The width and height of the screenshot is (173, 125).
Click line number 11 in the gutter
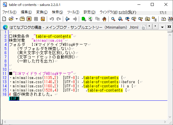4,73
